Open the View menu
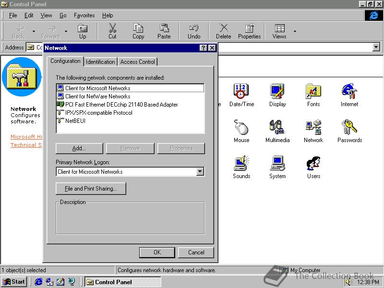The width and height of the screenshot is (384, 288). click(46, 15)
